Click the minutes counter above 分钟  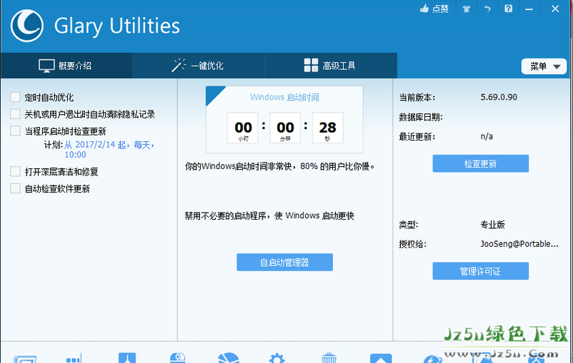click(285, 128)
